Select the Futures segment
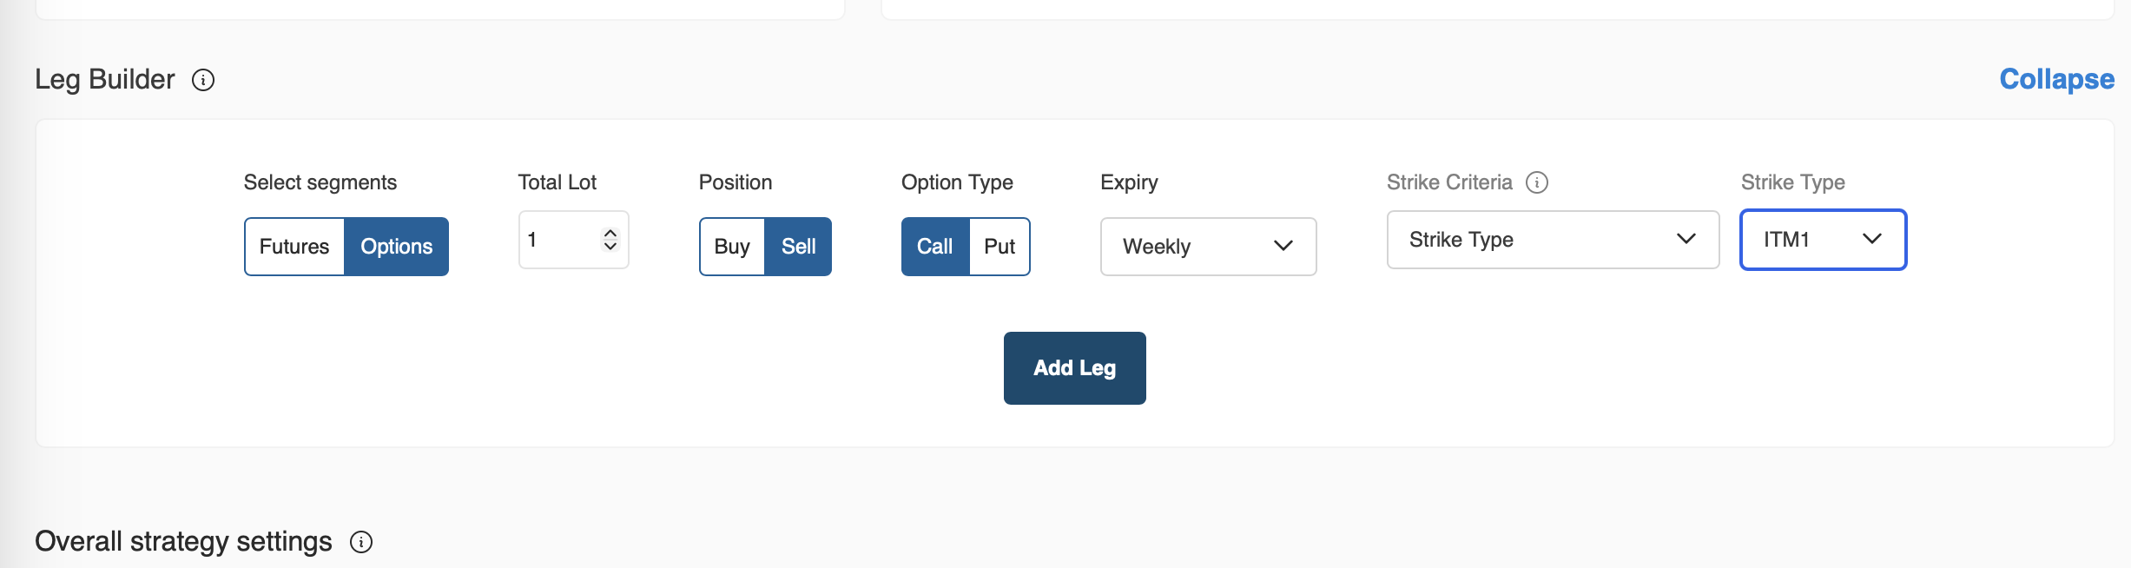Screen dimensions: 2131x568 pos(294,247)
